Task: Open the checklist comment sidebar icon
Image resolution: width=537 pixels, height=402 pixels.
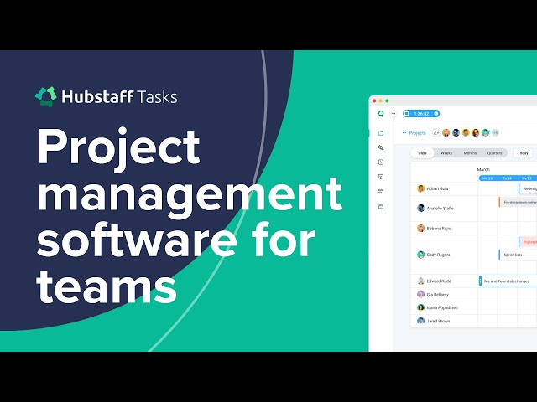Action: click(x=380, y=177)
